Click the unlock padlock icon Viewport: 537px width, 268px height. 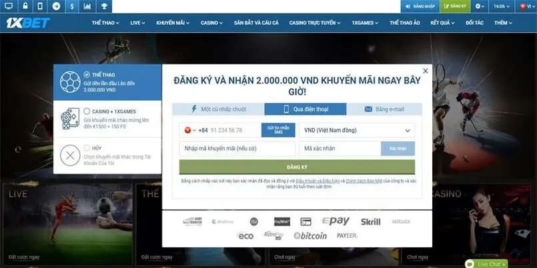pos(25,6)
